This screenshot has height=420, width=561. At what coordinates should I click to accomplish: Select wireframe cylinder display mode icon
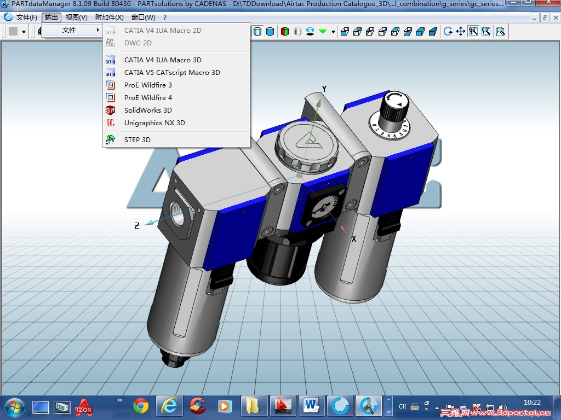tap(257, 31)
